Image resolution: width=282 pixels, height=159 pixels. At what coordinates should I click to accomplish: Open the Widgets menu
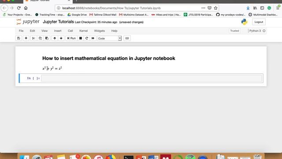coord(100,31)
